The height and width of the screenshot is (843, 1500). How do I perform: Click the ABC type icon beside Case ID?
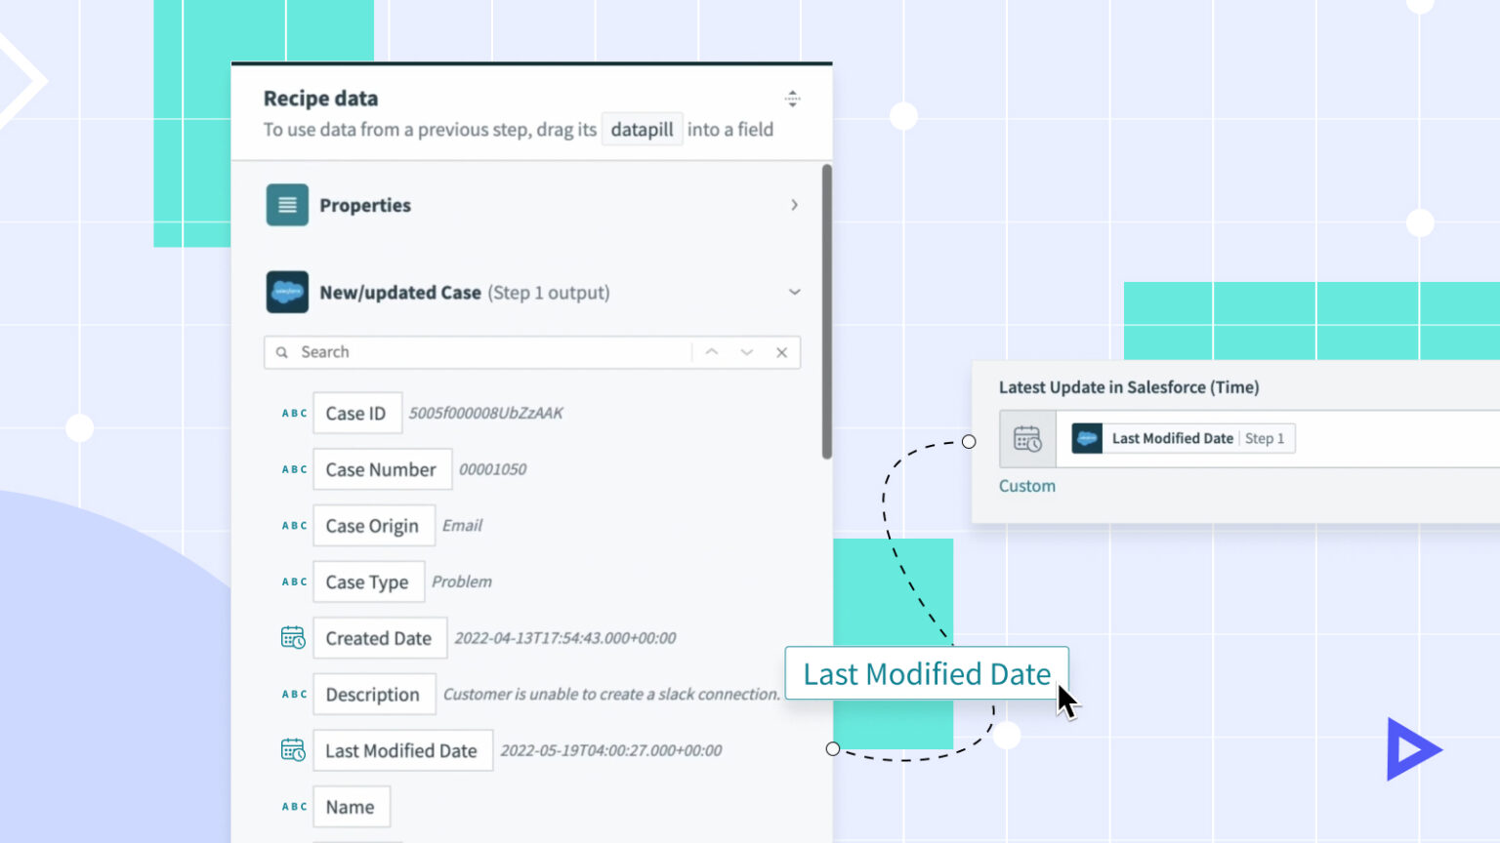pyautogui.click(x=293, y=413)
